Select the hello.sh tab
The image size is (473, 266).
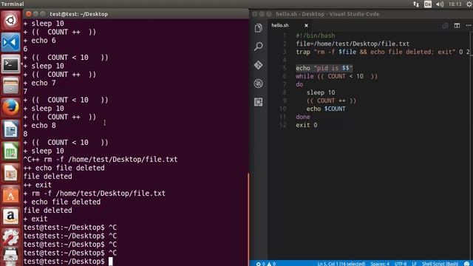[280, 25]
